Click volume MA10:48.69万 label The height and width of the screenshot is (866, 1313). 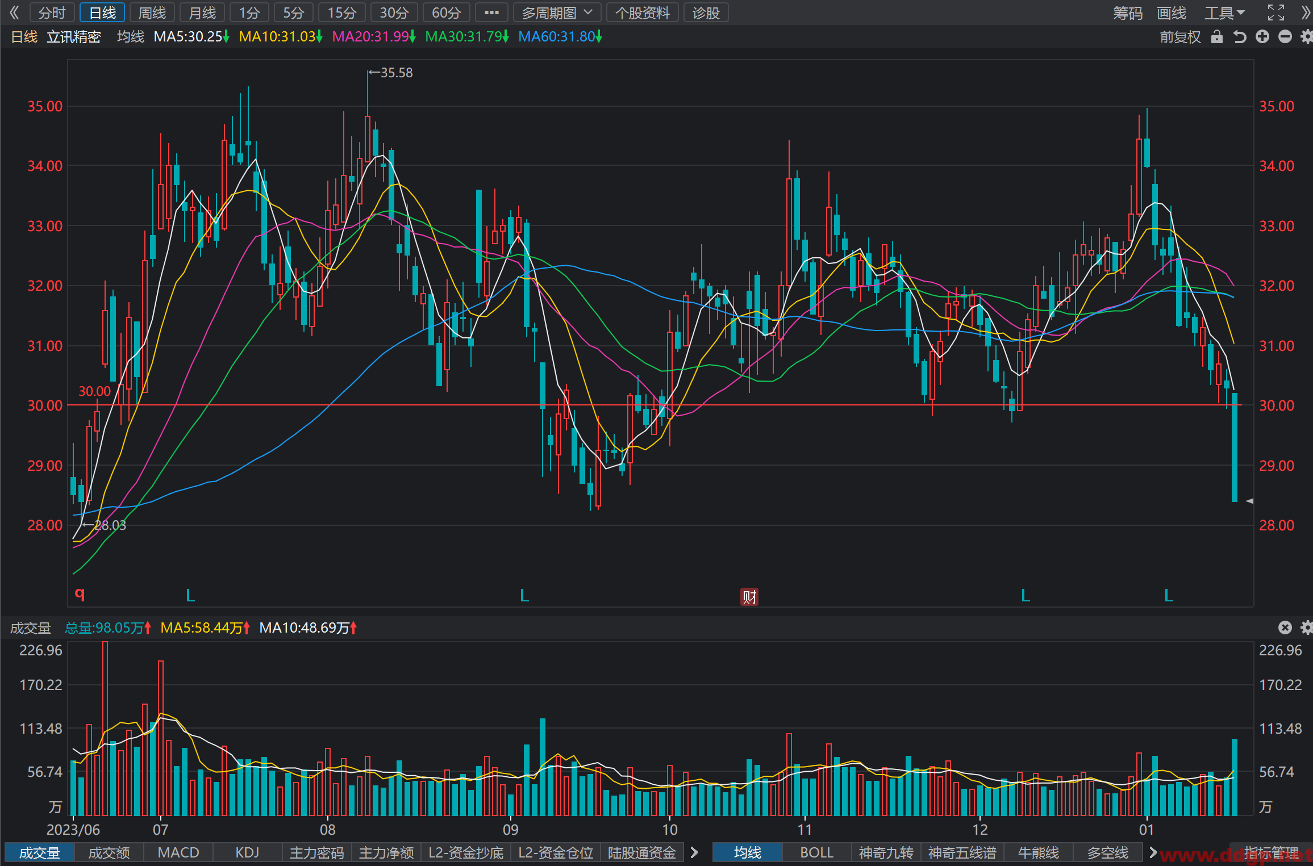coord(308,627)
